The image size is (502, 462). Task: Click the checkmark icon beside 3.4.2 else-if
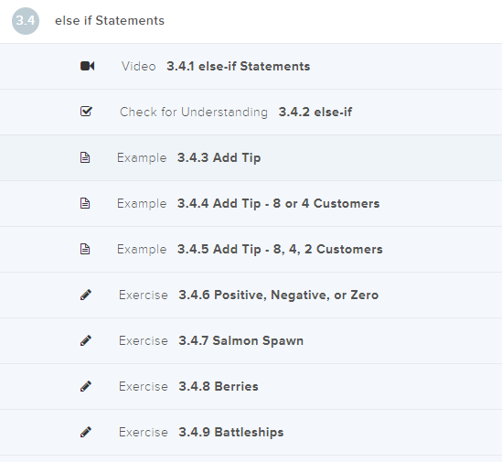86,112
